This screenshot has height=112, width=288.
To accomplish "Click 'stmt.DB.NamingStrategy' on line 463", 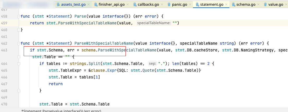I will coord(248,50).
